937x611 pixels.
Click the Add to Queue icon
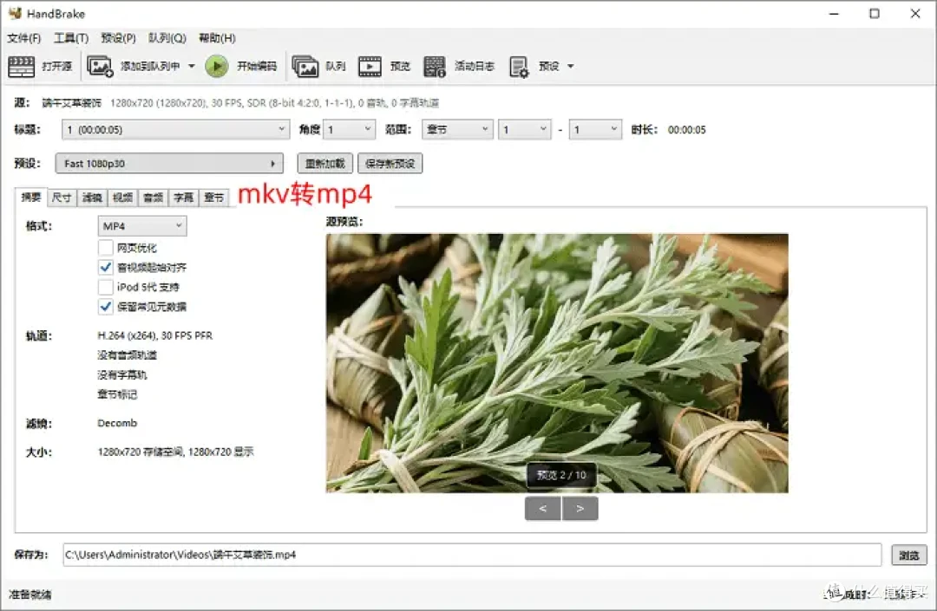coord(100,66)
